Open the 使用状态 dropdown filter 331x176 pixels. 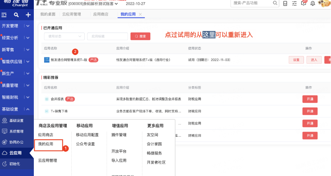[64, 36]
